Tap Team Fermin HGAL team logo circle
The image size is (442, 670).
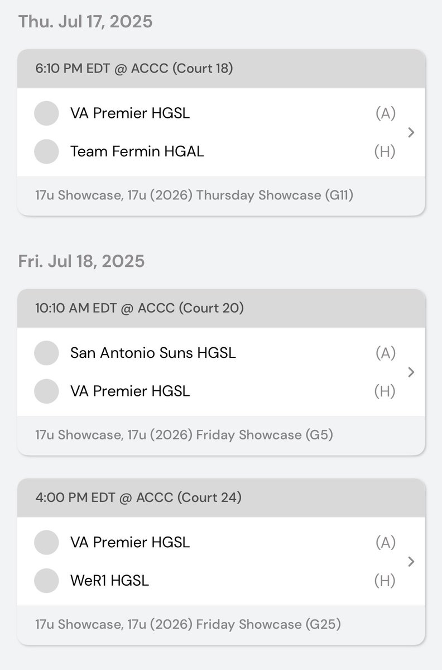(46, 151)
